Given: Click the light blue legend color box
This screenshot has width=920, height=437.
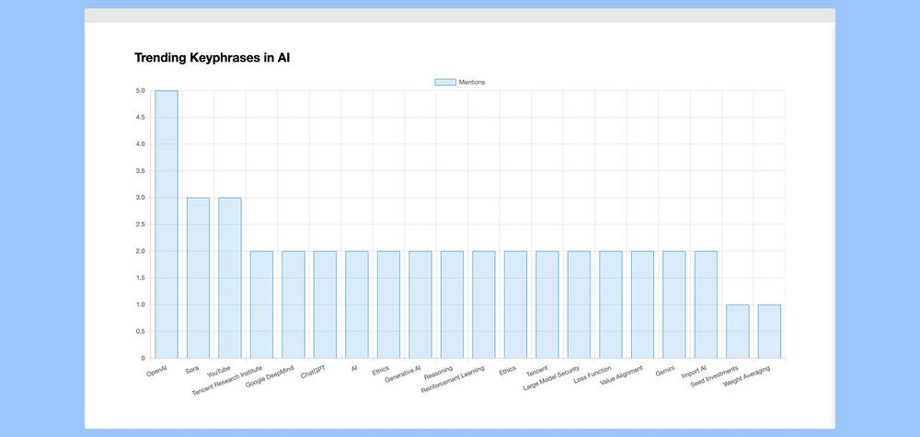Looking at the screenshot, I should 445,82.
